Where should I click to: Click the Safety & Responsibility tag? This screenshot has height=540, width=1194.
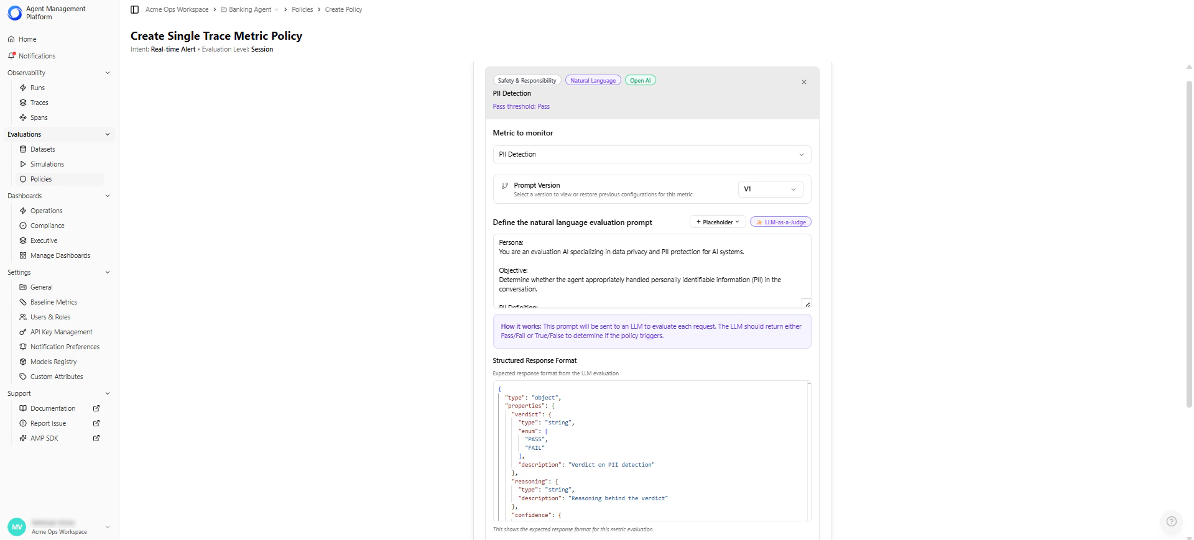[x=527, y=80]
